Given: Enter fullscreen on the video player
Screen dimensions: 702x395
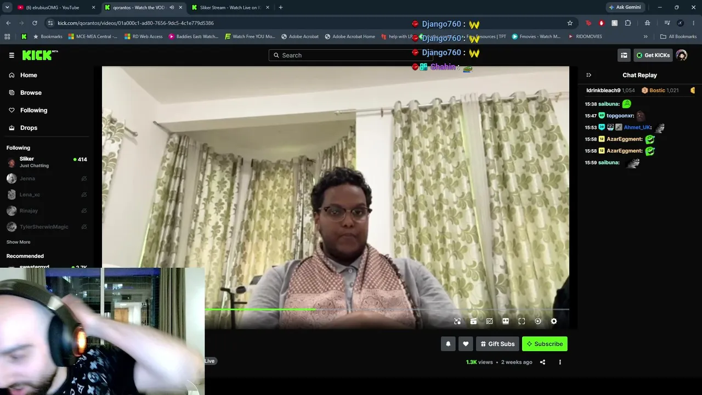Looking at the screenshot, I should pos(522,321).
